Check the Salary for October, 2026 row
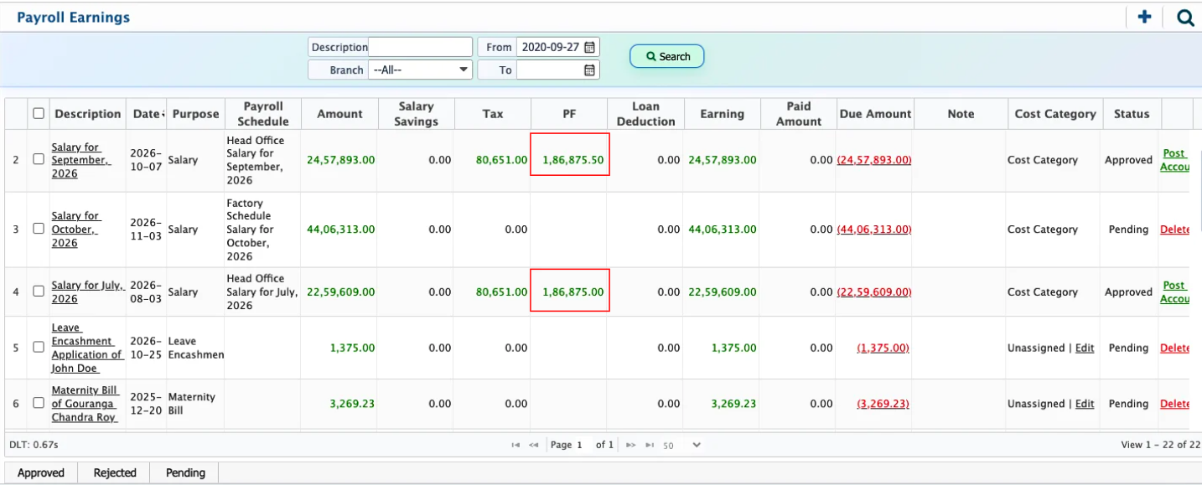Image resolution: width=1202 pixels, height=485 pixels. (x=39, y=229)
